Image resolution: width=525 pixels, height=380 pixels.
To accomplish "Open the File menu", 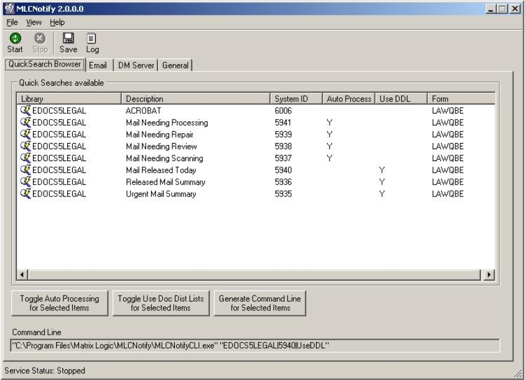I will (12, 22).
